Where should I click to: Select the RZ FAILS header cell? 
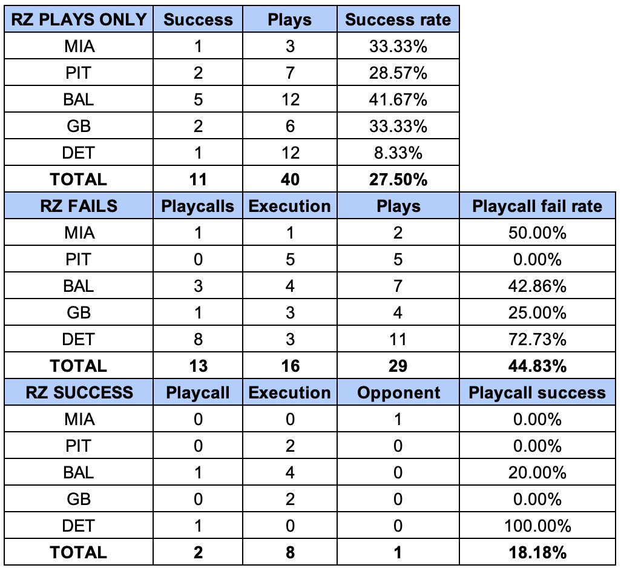(x=79, y=206)
